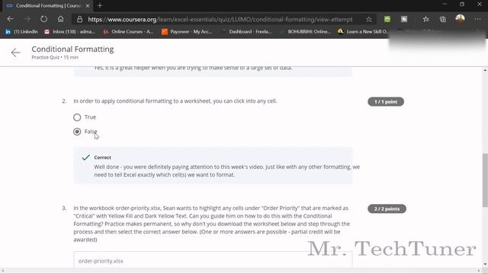This screenshot has height=274, width=488.
Task: Open the Collections icon
Action: pyautogui.click(x=442, y=19)
